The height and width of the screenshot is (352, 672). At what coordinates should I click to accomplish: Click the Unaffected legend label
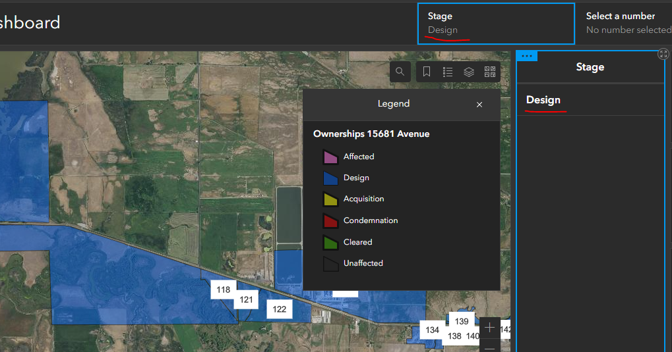(363, 263)
